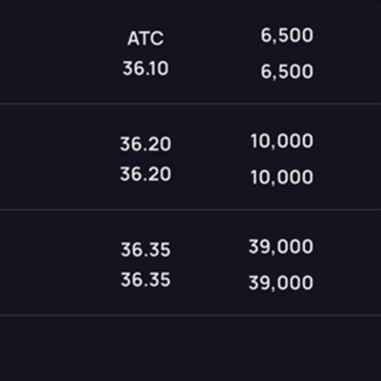Click the divider line beneath the 36.10 row
Viewport: 381px width, 381px height.
(x=190, y=104)
